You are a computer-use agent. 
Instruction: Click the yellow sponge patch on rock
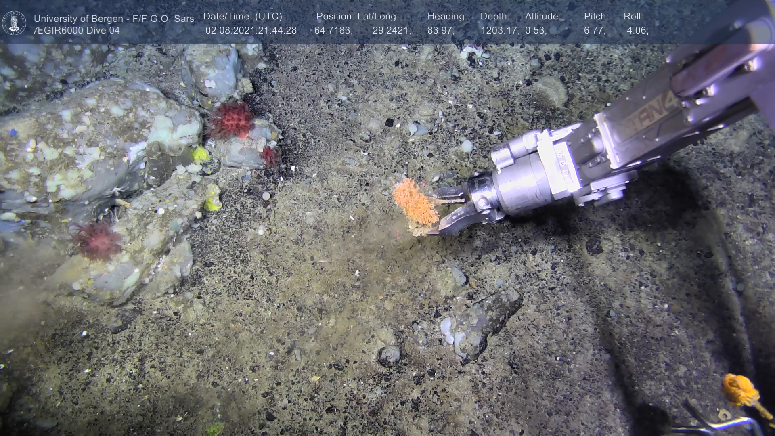coord(200,154)
